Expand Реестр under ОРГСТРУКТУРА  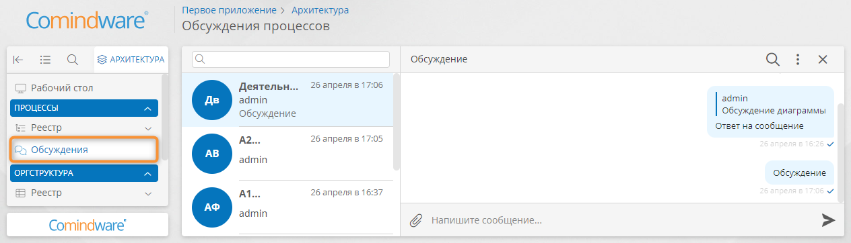tap(148, 193)
